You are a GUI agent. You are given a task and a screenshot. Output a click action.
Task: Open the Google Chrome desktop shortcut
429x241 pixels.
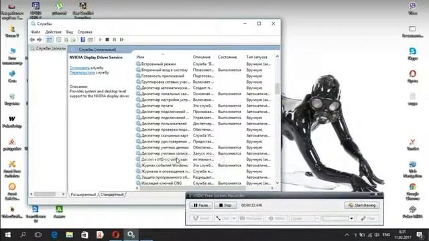[413, 192]
